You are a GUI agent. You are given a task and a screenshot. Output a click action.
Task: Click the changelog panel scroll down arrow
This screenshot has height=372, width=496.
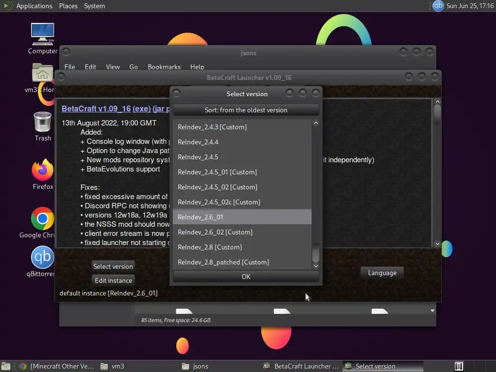[437, 244]
